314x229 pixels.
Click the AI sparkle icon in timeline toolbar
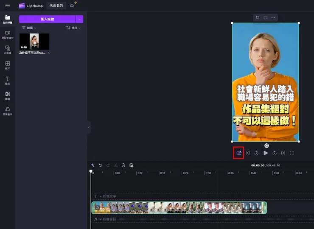point(93,165)
